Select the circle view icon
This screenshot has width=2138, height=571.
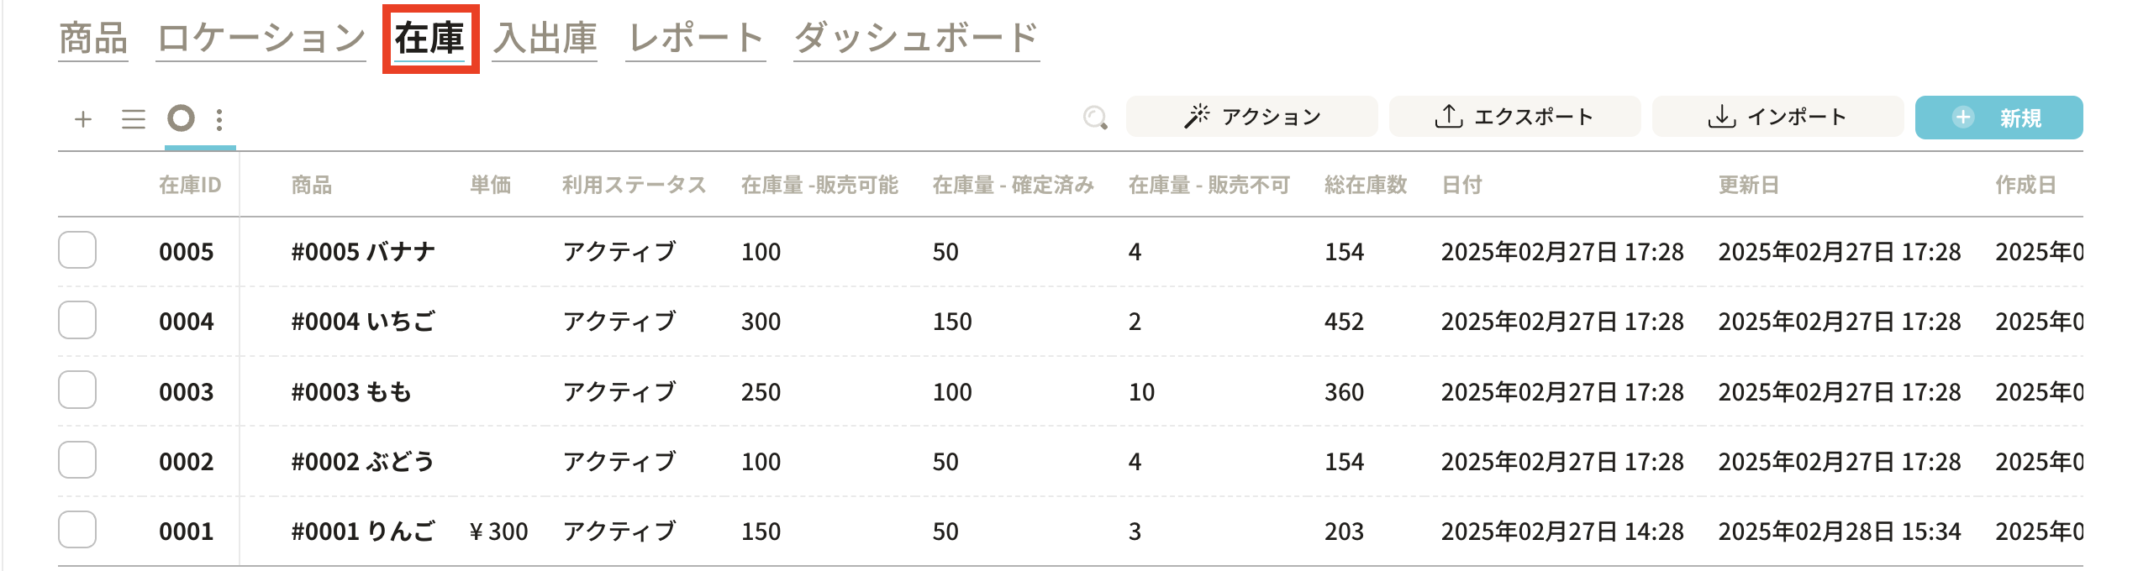181,118
